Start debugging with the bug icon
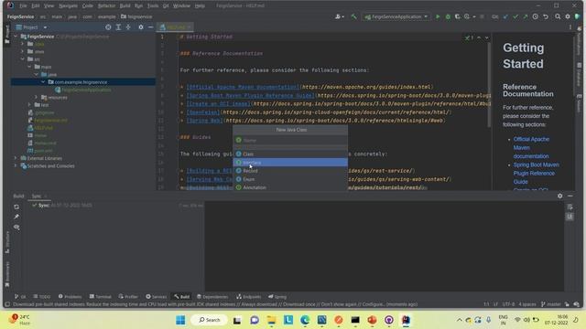Viewport: 586px width, 329px height. coord(448,16)
